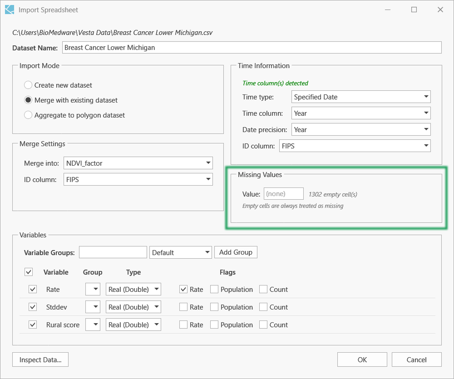Open Type dropdown for Rate variable
The image size is (454, 379).
click(x=133, y=289)
